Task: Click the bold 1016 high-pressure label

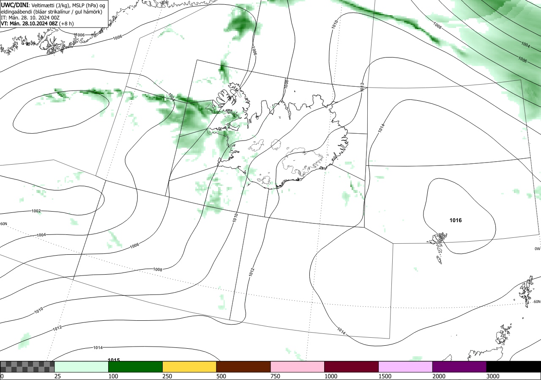Action: (456, 220)
